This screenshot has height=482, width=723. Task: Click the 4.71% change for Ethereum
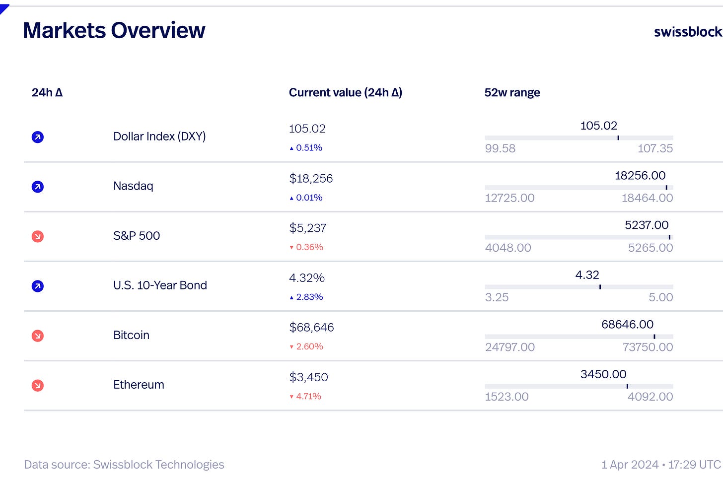tap(305, 396)
